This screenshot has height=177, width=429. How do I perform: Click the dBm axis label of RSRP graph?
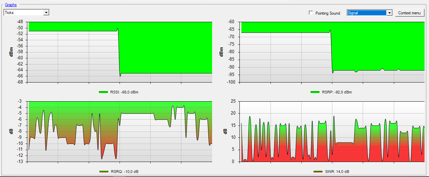[x=221, y=52]
